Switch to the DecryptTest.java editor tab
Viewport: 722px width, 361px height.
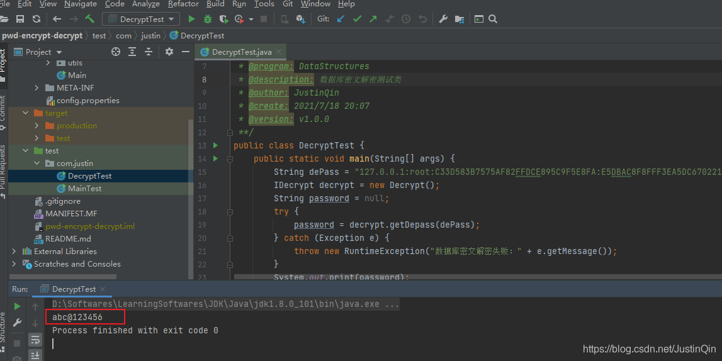[241, 52]
